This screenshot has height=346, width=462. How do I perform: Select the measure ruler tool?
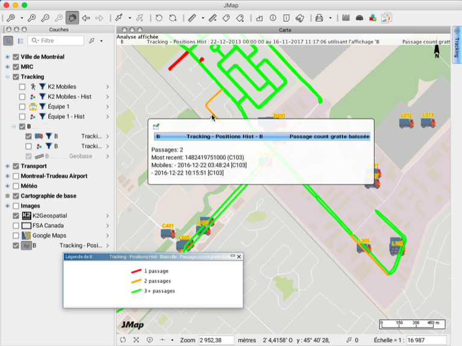(192, 18)
